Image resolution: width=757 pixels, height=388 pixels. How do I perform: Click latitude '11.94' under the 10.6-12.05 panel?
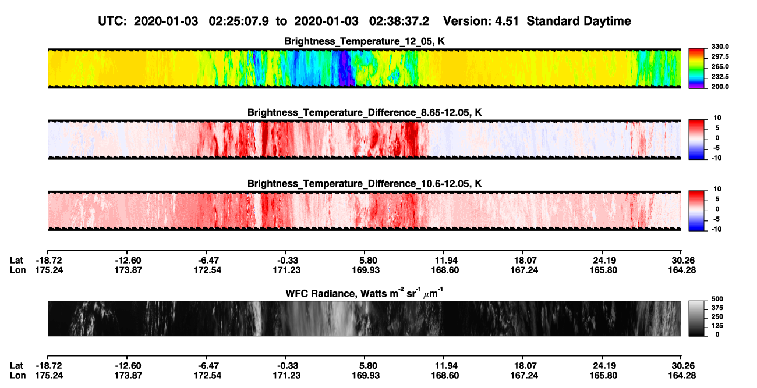445,260
